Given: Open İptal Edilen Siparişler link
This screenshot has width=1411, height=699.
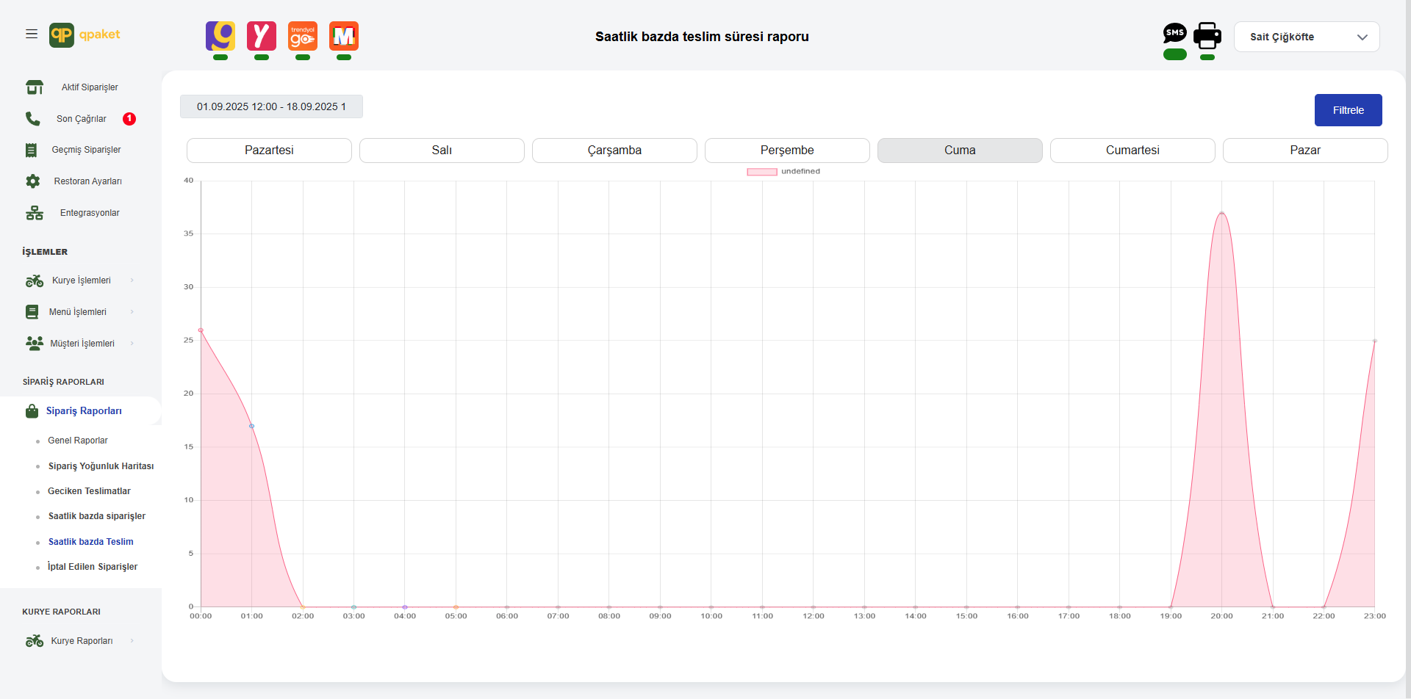Looking at the screenshot, I should (93, 567).
